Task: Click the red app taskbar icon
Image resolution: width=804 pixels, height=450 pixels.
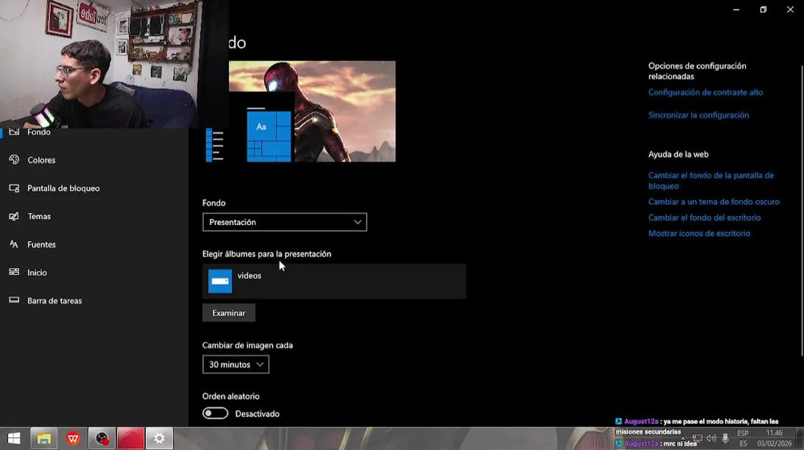Action: [130, 439]
